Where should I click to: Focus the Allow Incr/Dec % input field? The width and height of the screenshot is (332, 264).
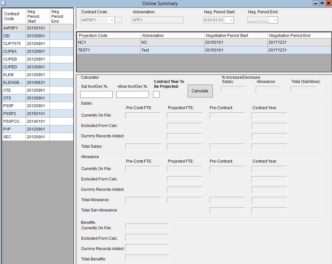tap(133, 94)
